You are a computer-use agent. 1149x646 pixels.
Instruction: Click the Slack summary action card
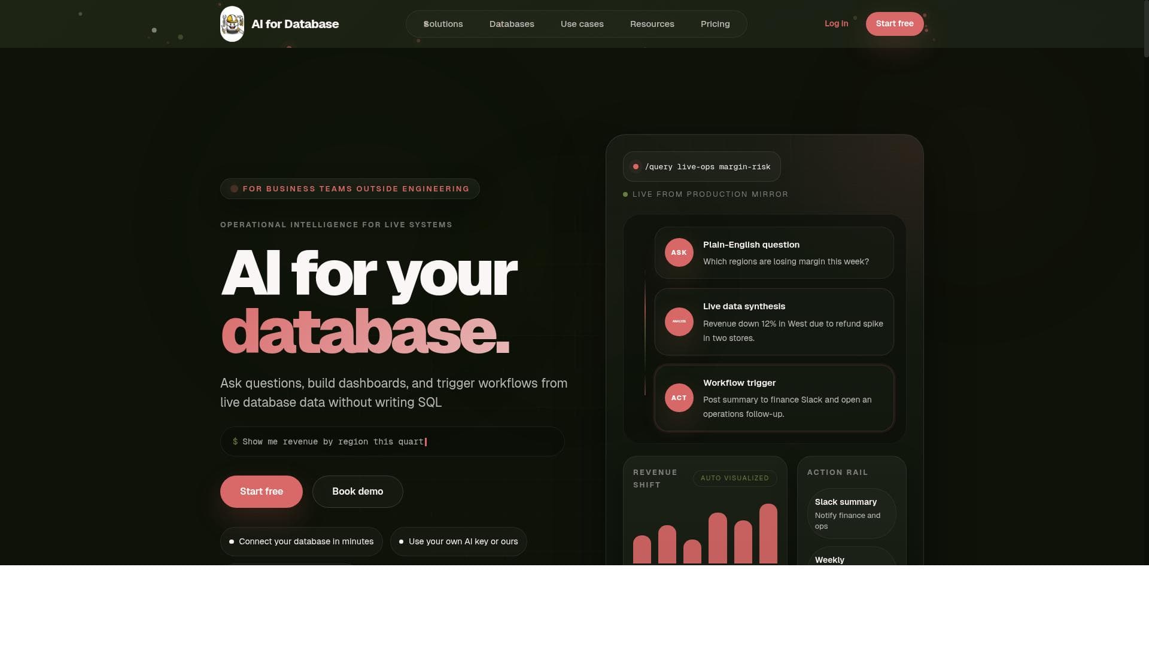point(851,513)
